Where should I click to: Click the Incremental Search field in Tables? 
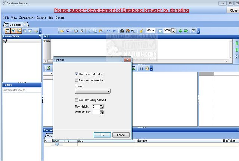(22, 90)
